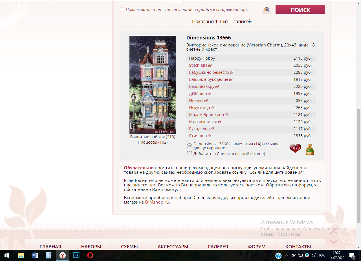Open the Opera browser taskbar icon
Image resolution: width=361 pixels, height=261 pixels.
pos(90,255)
